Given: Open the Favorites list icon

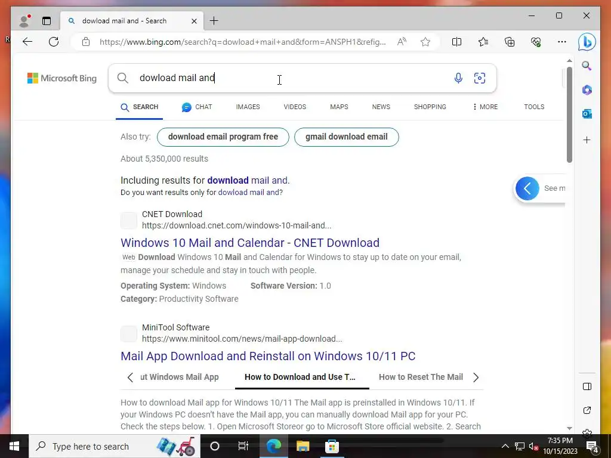Looking at the screenshot, I should point(483,42).
